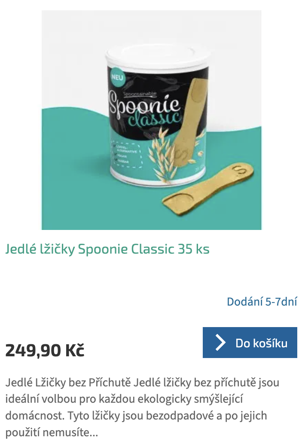
Task: Click the 249,90 Kč price
Action: click(x=45, y=350)
